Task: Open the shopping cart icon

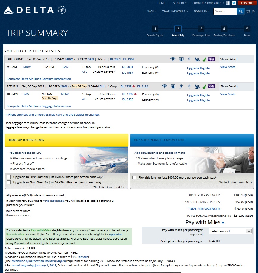Action: click(x=249, y=11)
